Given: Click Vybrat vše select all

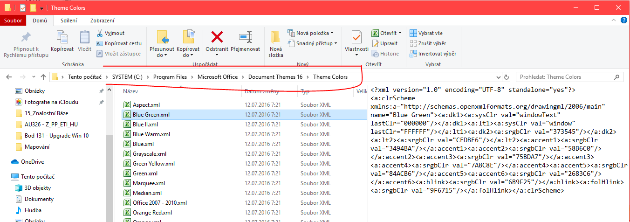Looking at the screenshot, I should pyautogui.click(x=426, y=33).
